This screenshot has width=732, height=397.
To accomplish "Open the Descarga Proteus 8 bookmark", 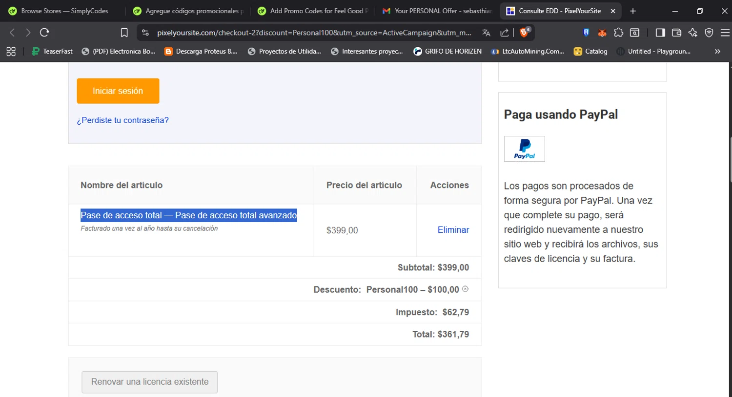I will [201, 51].
